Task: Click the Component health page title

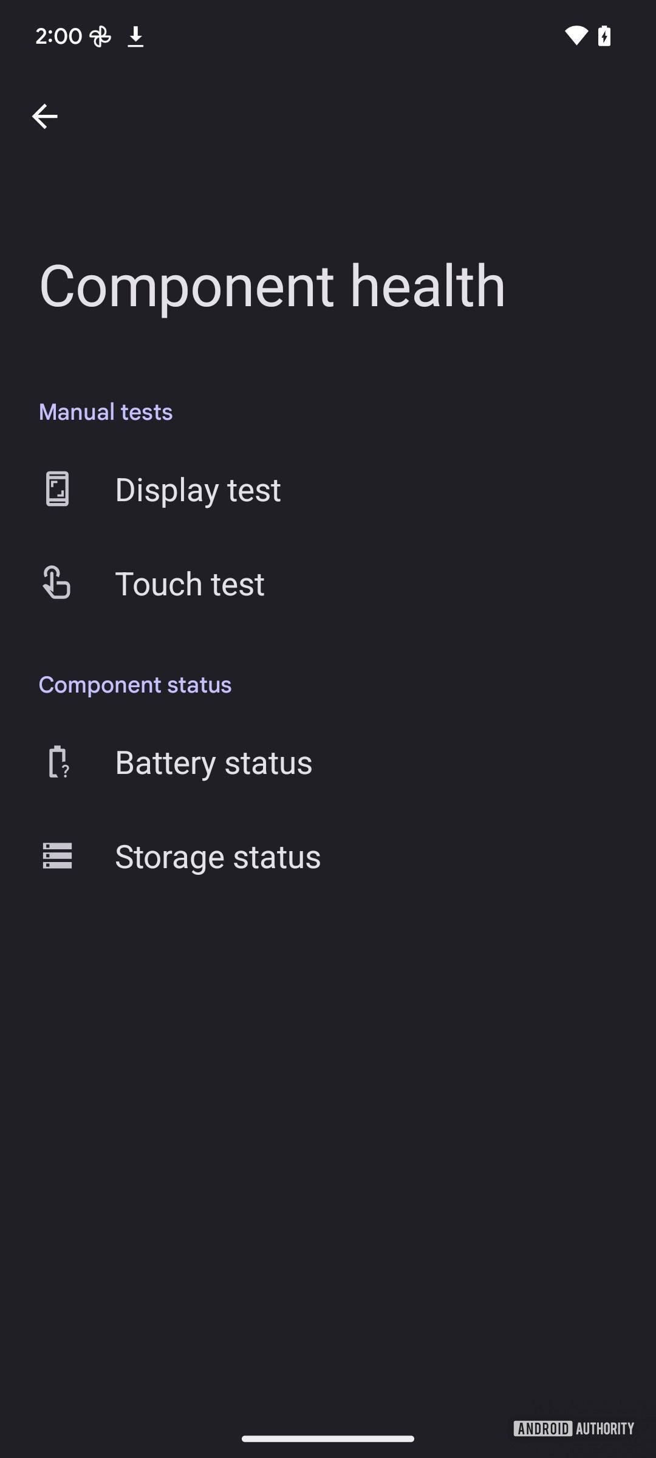Action: [x=272, y=286]
